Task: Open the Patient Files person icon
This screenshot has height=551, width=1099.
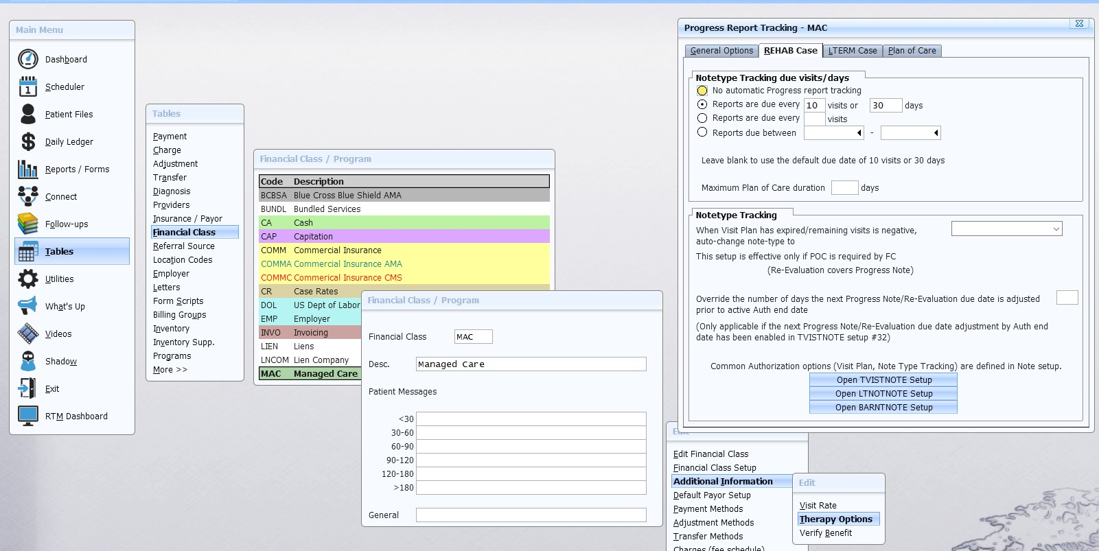Action: pos(28,114)
